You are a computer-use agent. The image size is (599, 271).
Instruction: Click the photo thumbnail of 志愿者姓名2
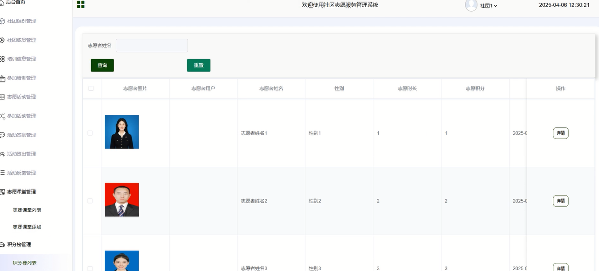pos(122,200)
